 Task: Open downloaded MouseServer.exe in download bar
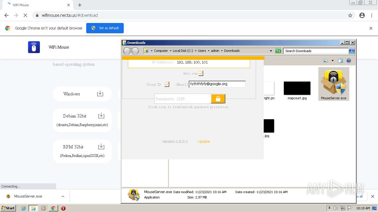(28, 196)
